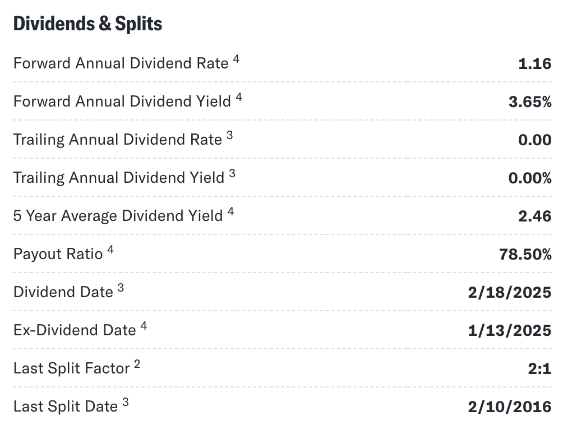This screenshot has height=425, width=563.
Task: Select the Forward Annual Dividend Rate label
Action: click(121, 63)
